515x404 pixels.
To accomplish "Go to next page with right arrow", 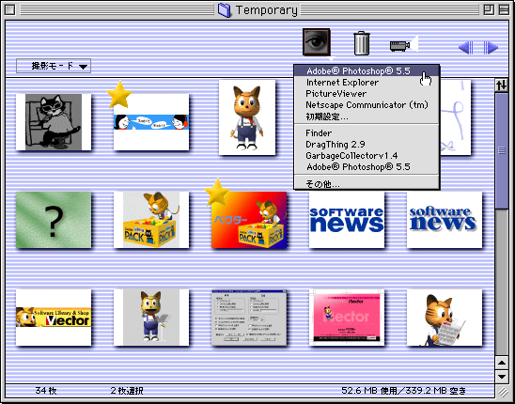I will coord(491,48).
